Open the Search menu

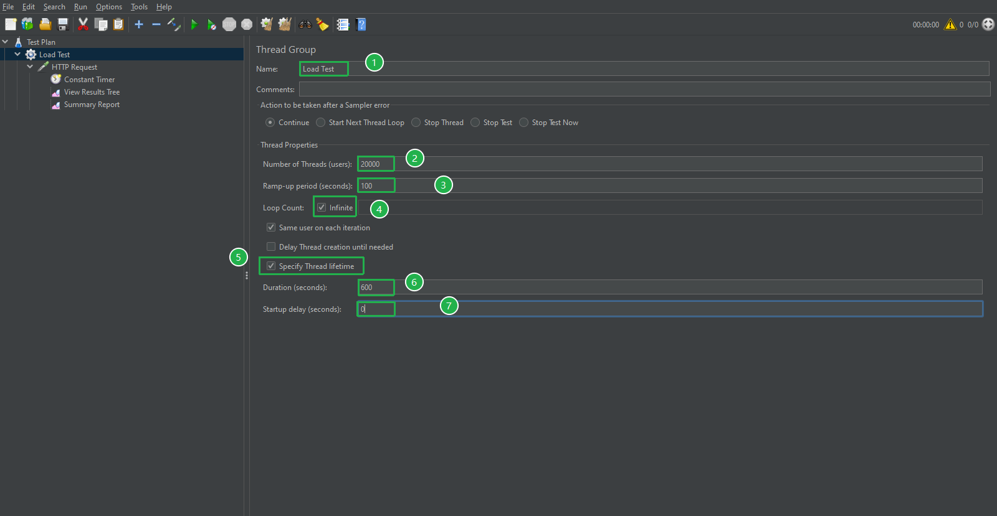click(x=54, y=7)
